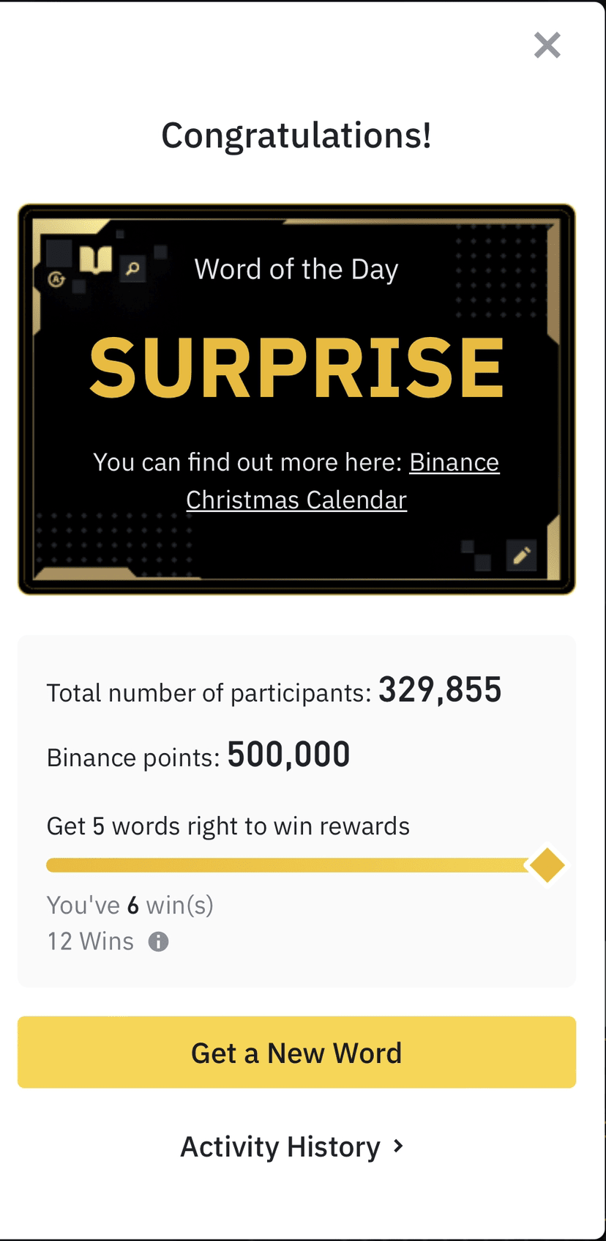The image size is (606, 1241).
Task: Click the Word of the Day title
Action: tap(296, 270)
